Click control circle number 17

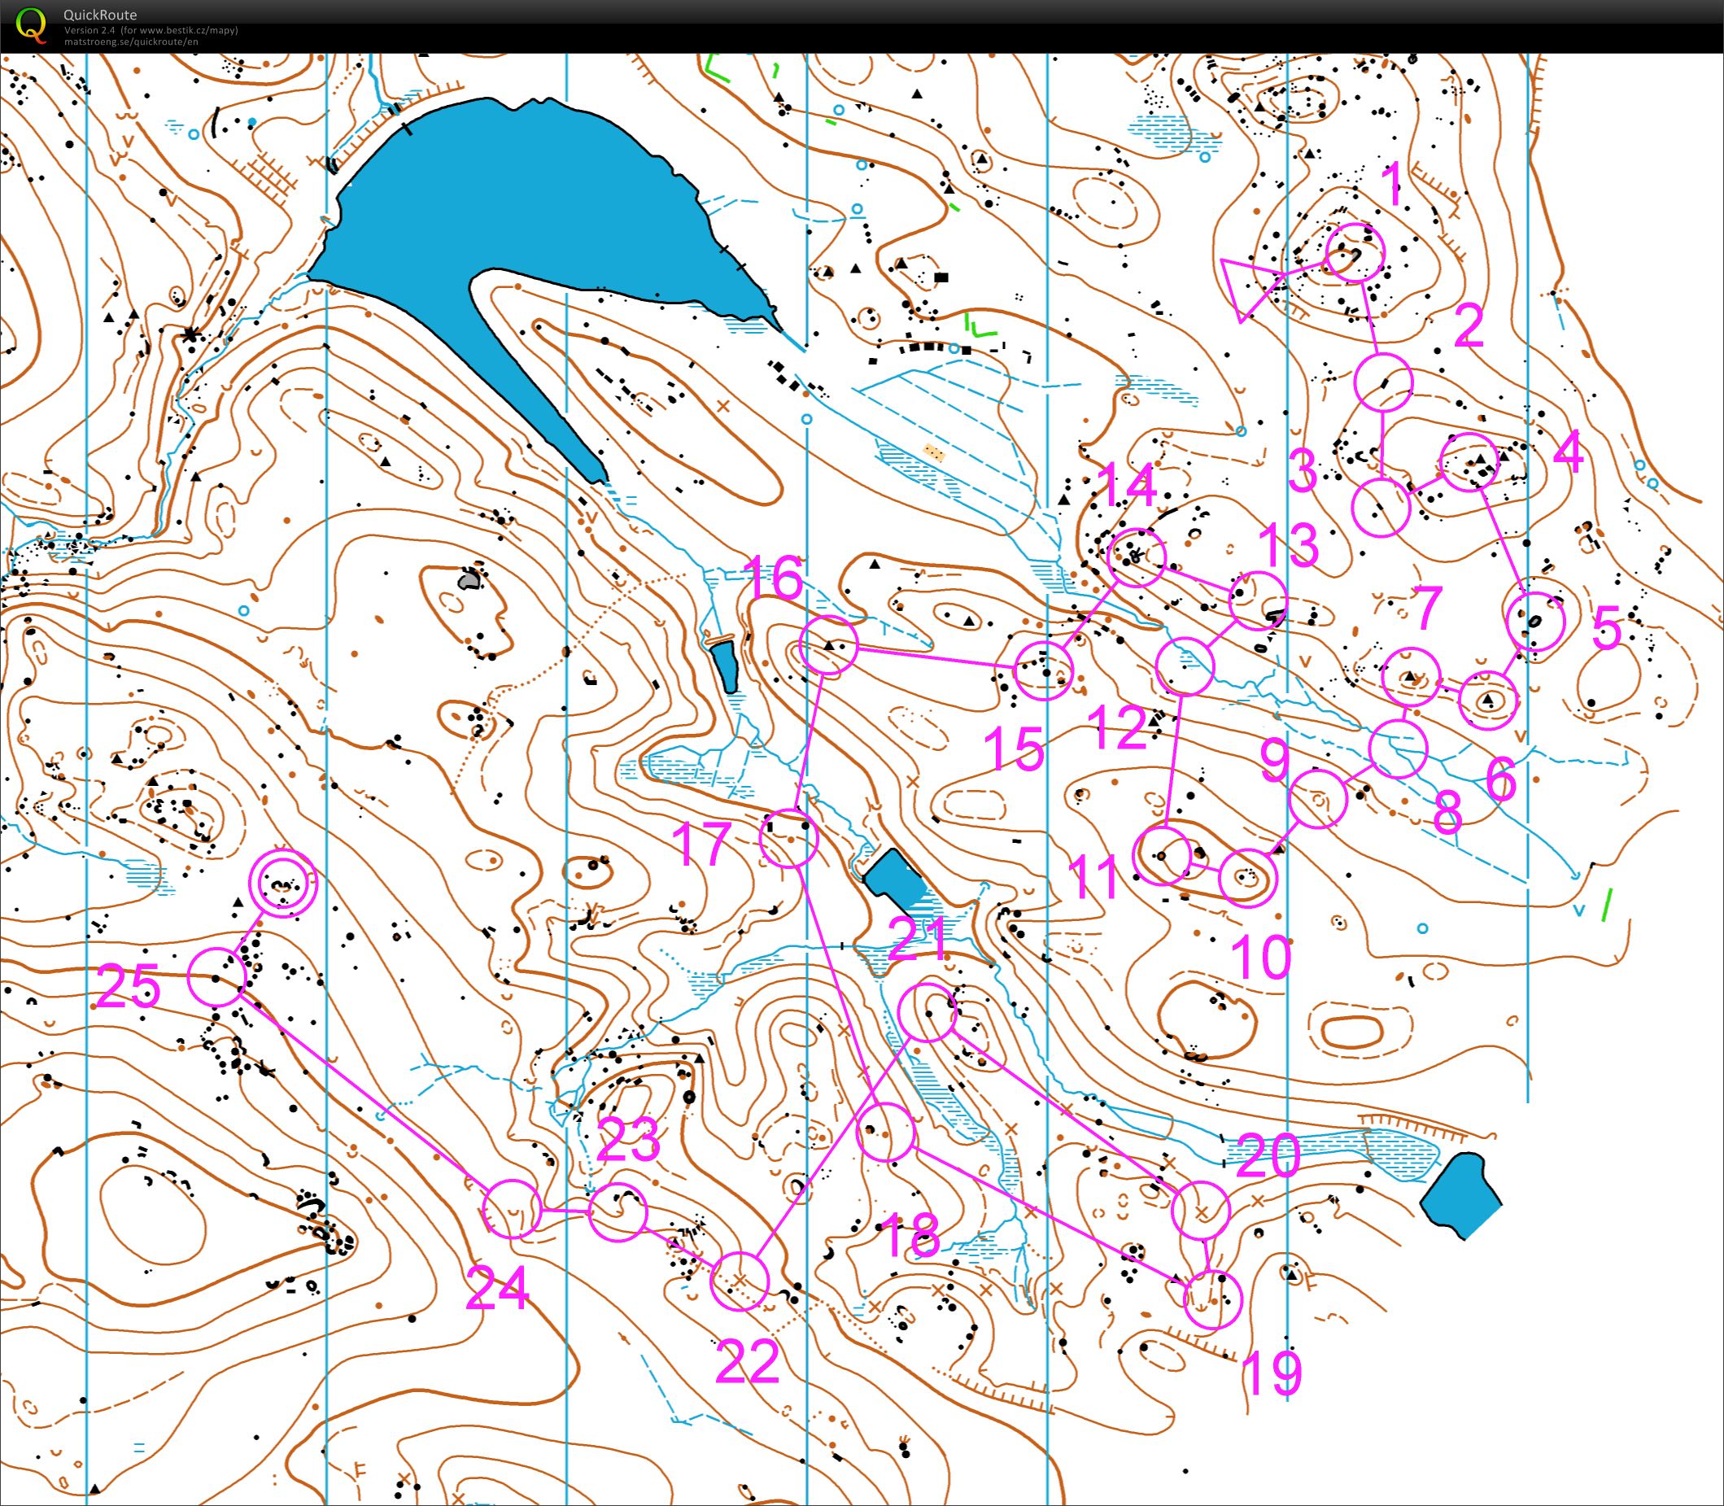point(788,838)
